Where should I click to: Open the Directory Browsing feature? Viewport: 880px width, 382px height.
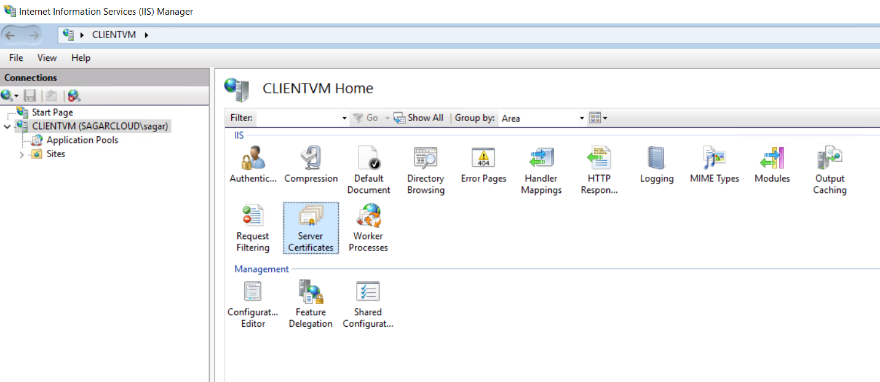point(426,171)
